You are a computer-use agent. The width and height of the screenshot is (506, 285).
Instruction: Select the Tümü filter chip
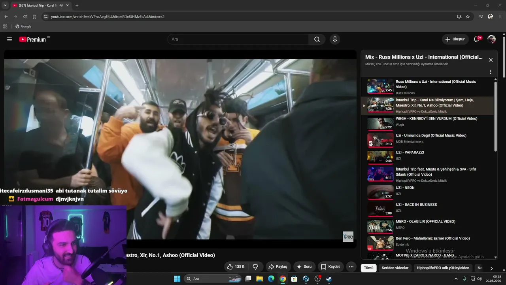(x=368, y=268)
